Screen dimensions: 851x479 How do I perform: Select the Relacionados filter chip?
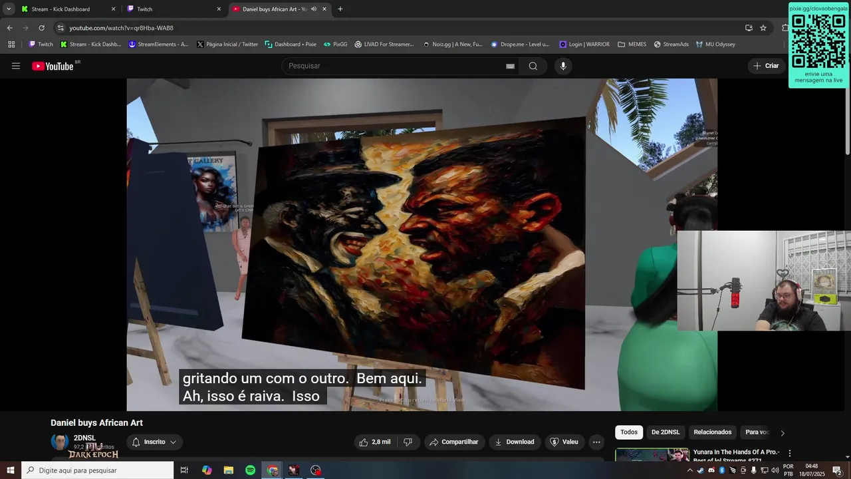click(713, 432)
